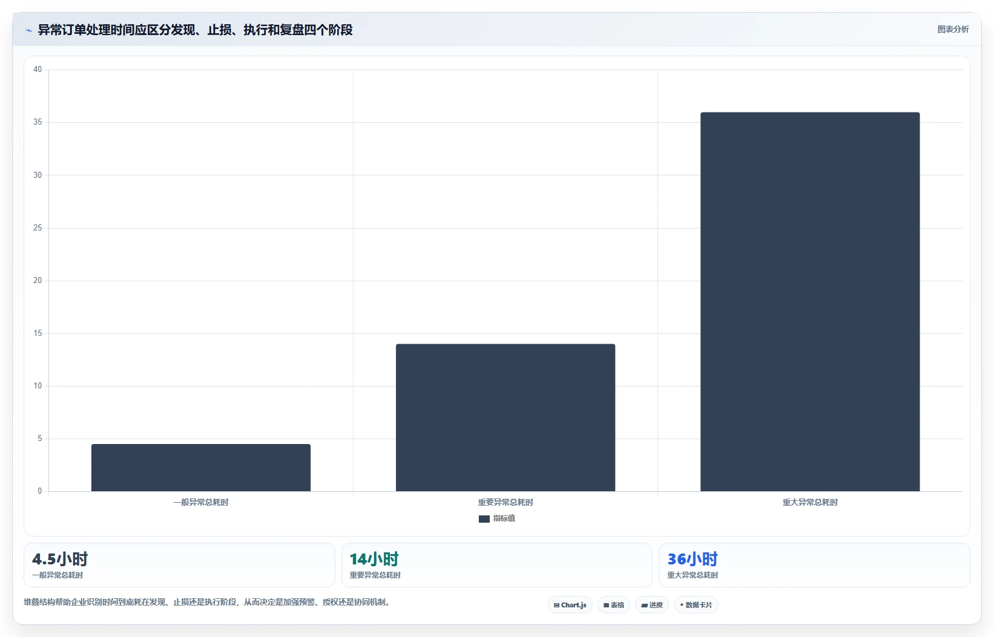
Task: Select the Chart.js tag button
Action: click(570, 605)
